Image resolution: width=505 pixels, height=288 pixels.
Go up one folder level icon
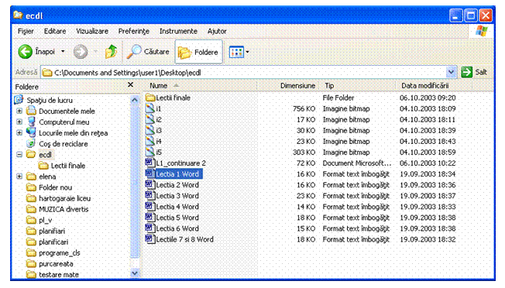[x=111, y=52]
